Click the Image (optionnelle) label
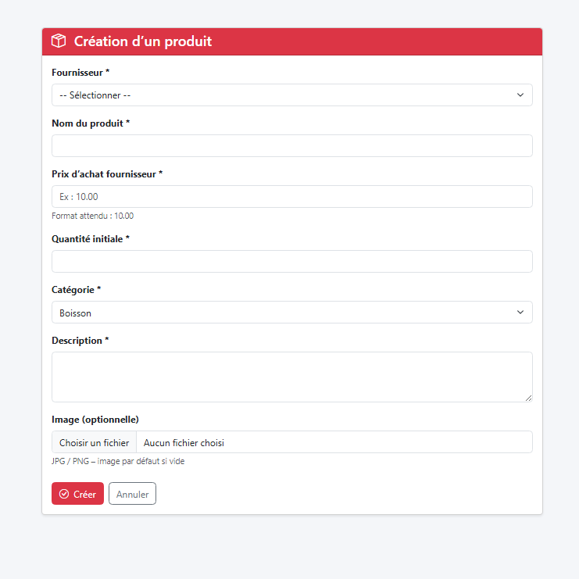Viewport: 579px width, 579px height. (x=95, y=420)
